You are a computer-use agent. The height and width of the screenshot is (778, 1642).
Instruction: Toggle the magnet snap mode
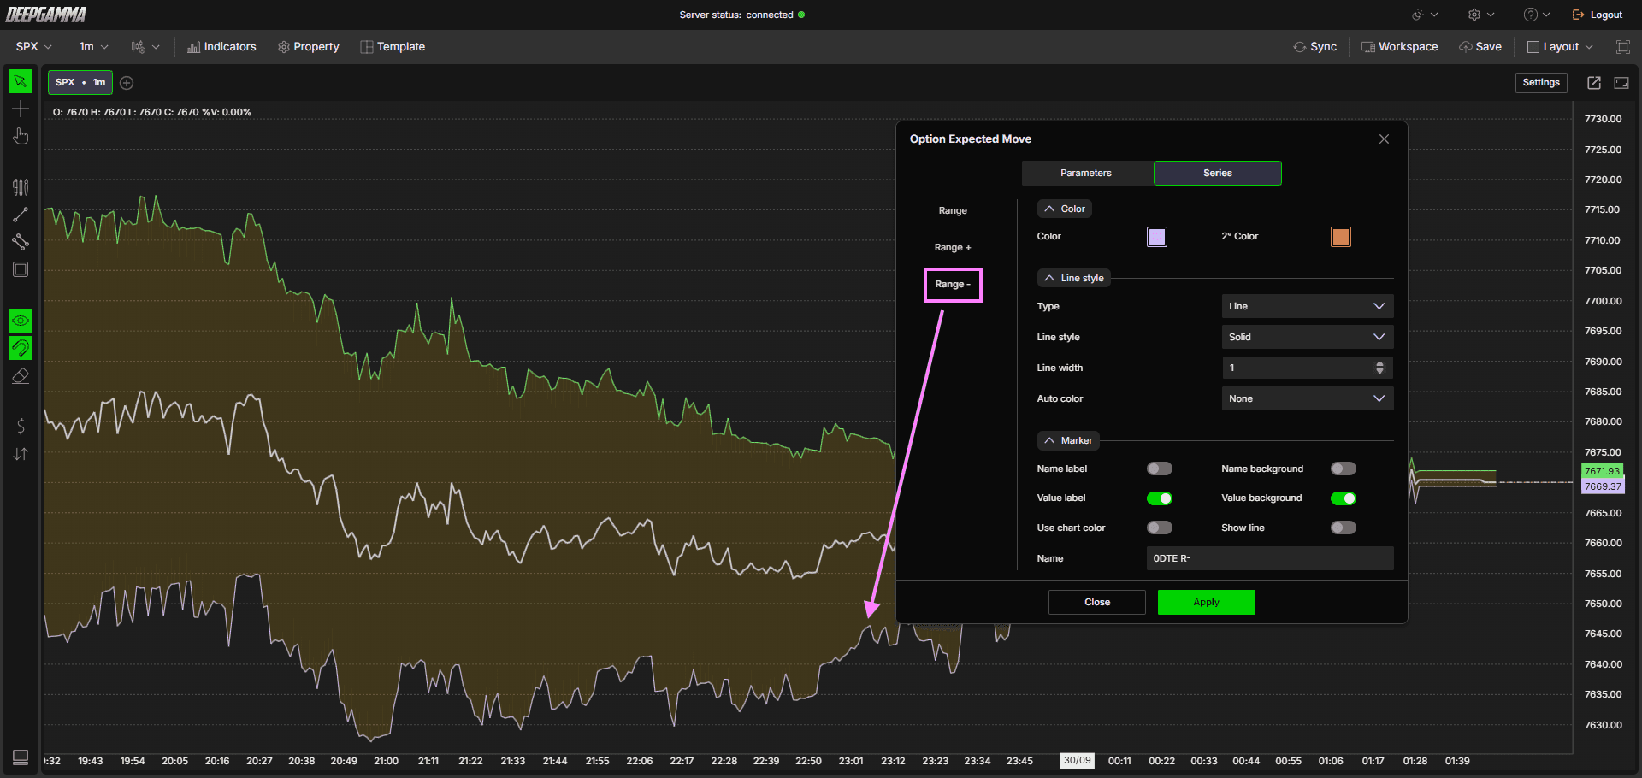(x=21, y=348)
